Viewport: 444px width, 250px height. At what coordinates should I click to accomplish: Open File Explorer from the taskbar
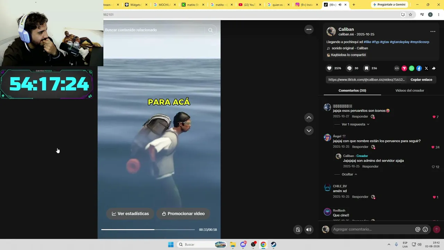[x=233, y=244]
